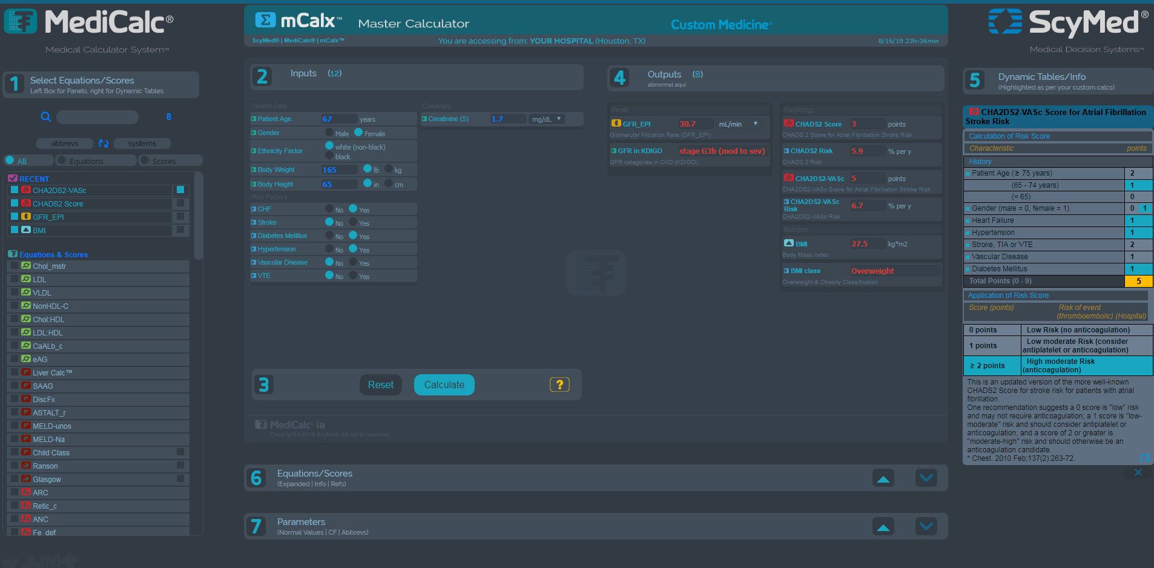Toggle the RECENT section checkbox
This screenshot has height=568, width=1154.
click(13, 179)
